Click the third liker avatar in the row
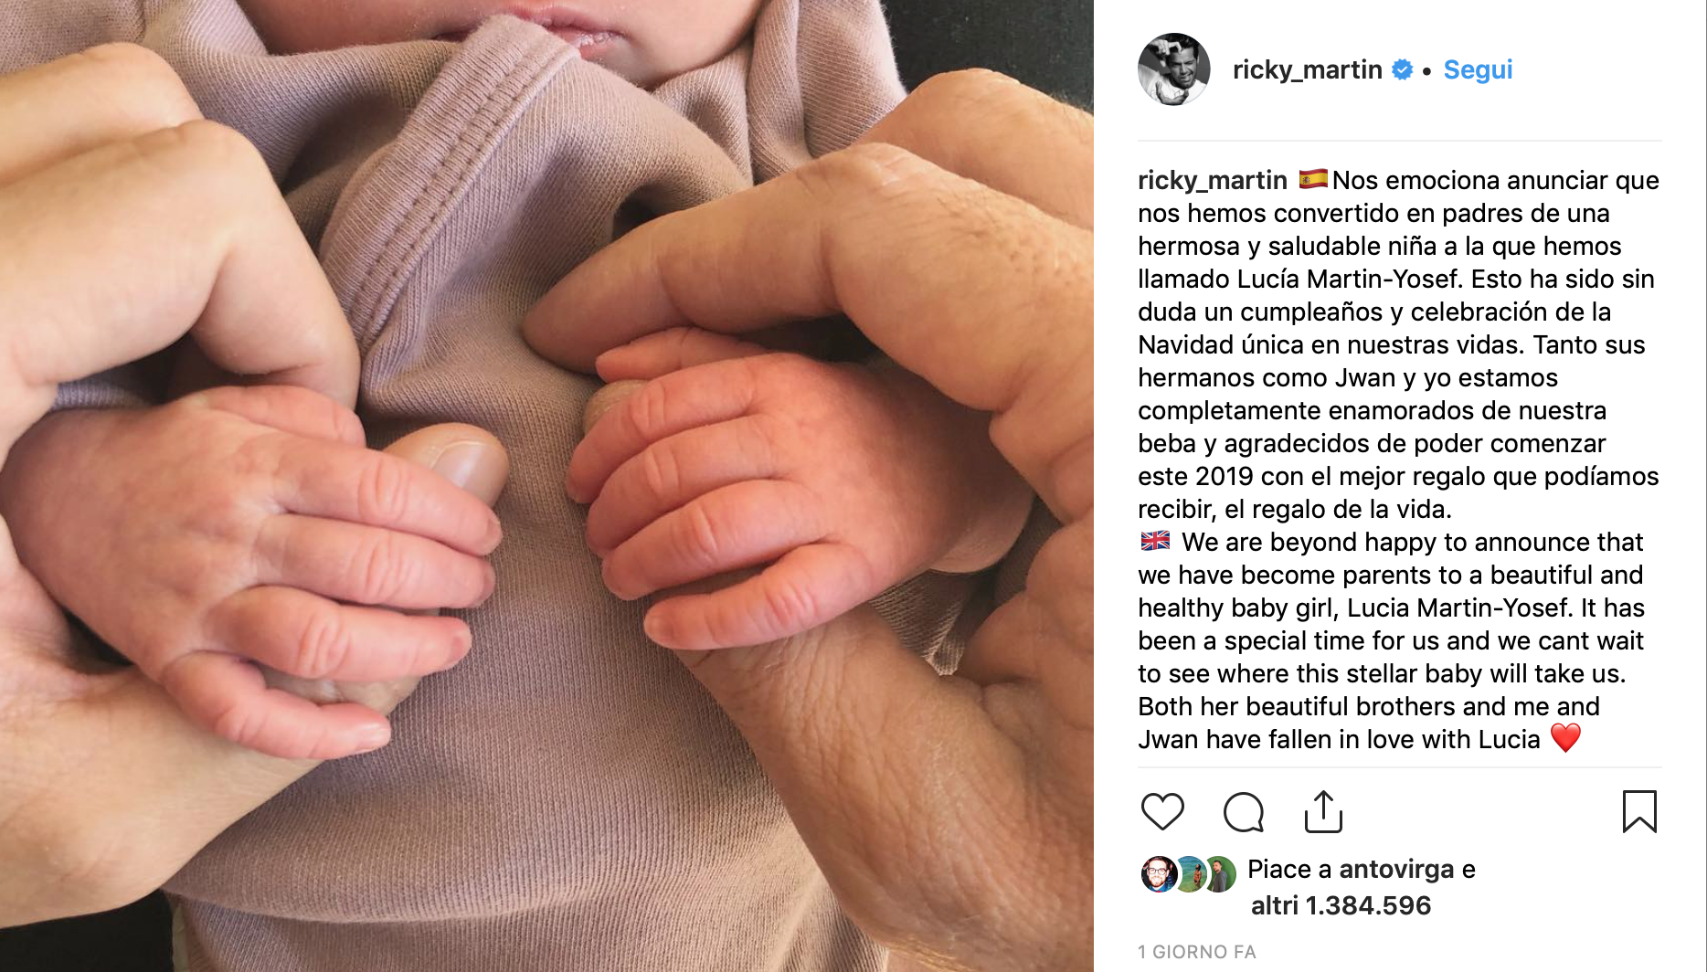 tap(1219, 874)
